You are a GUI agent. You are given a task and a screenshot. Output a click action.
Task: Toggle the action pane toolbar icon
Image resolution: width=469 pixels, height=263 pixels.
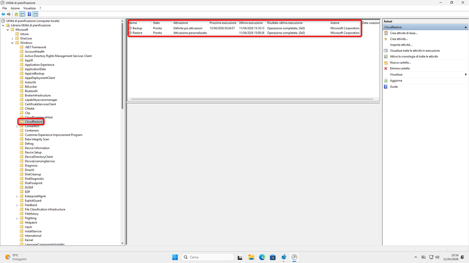[35, 14]
